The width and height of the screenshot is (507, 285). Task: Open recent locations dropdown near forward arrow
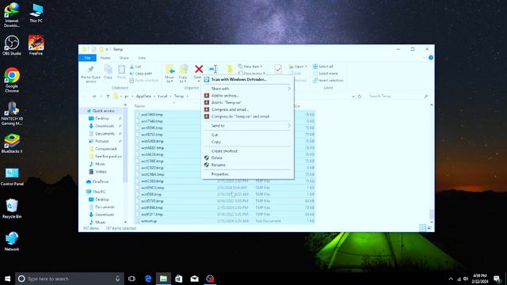pyautogui.click(x=101, y=97)
